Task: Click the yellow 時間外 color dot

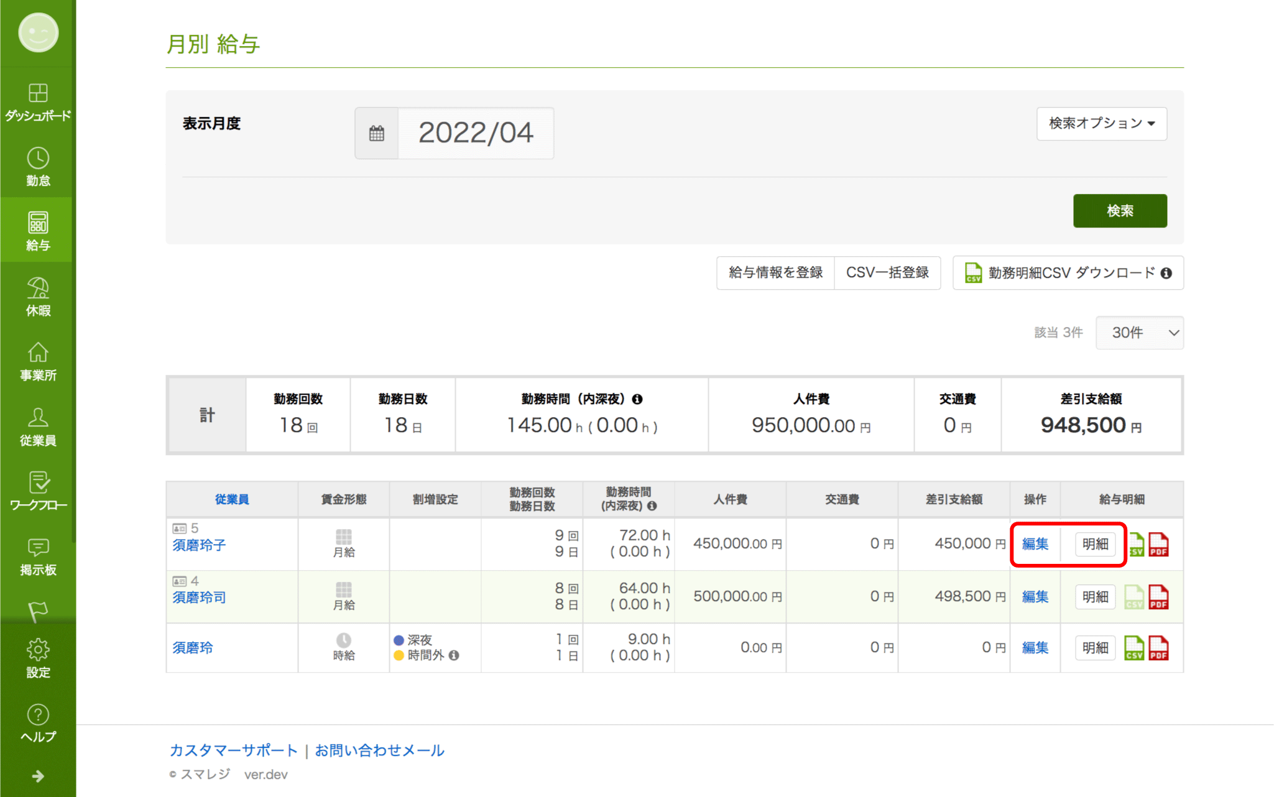Action: (399, 655)
